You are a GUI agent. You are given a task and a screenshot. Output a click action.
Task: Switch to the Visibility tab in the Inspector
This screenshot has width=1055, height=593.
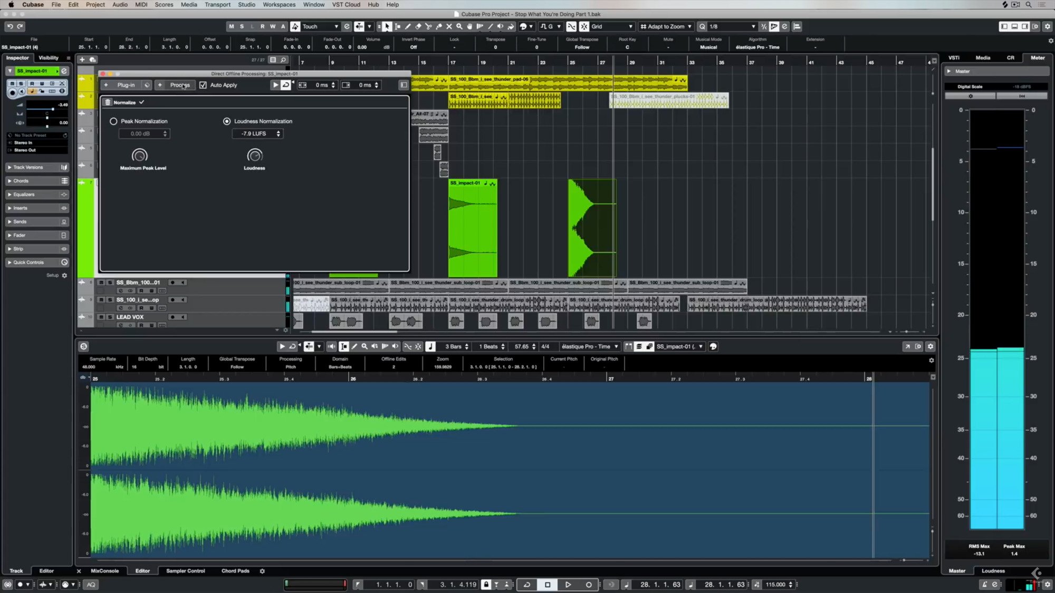(x=50, y=57)
